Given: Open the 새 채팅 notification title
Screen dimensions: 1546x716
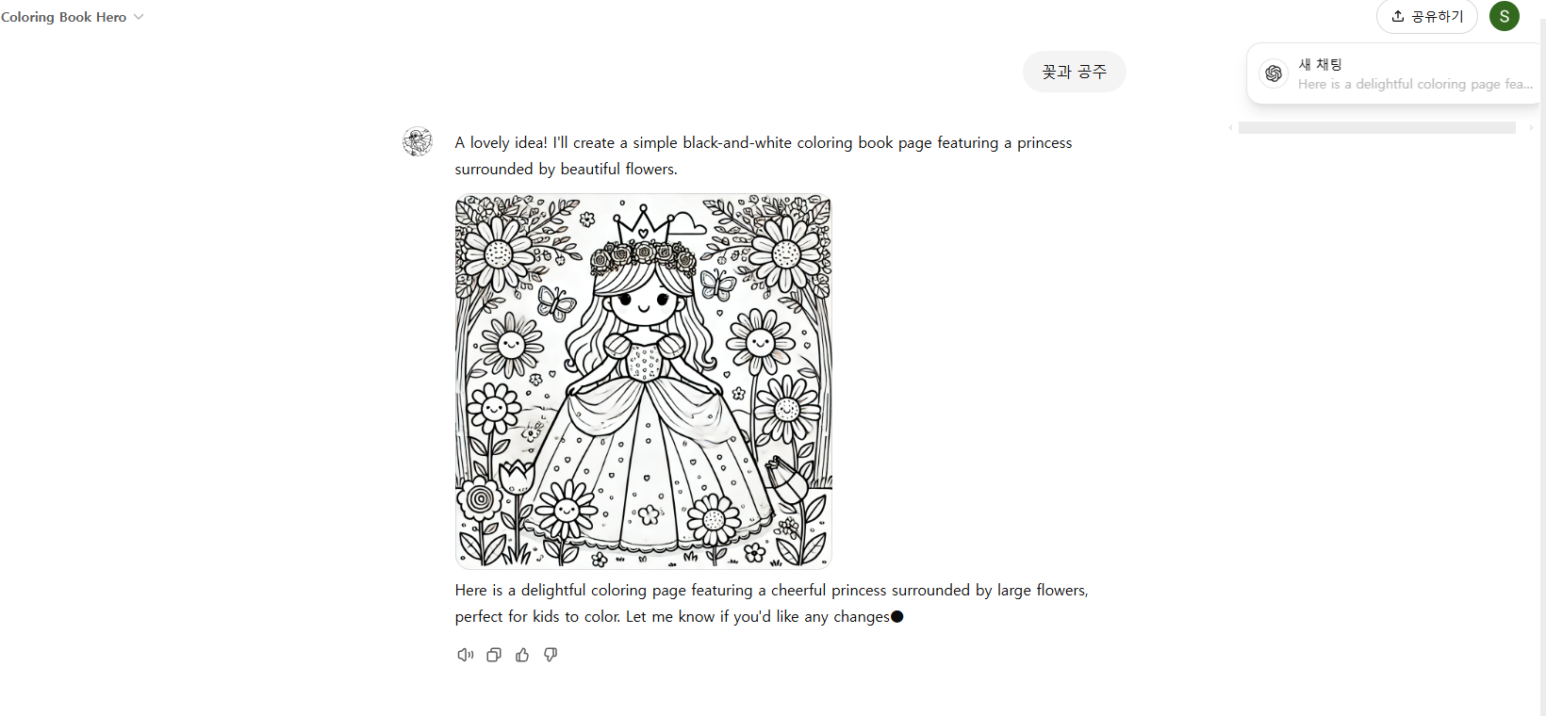Looking at the screenshot, I should coord(1320,64).
